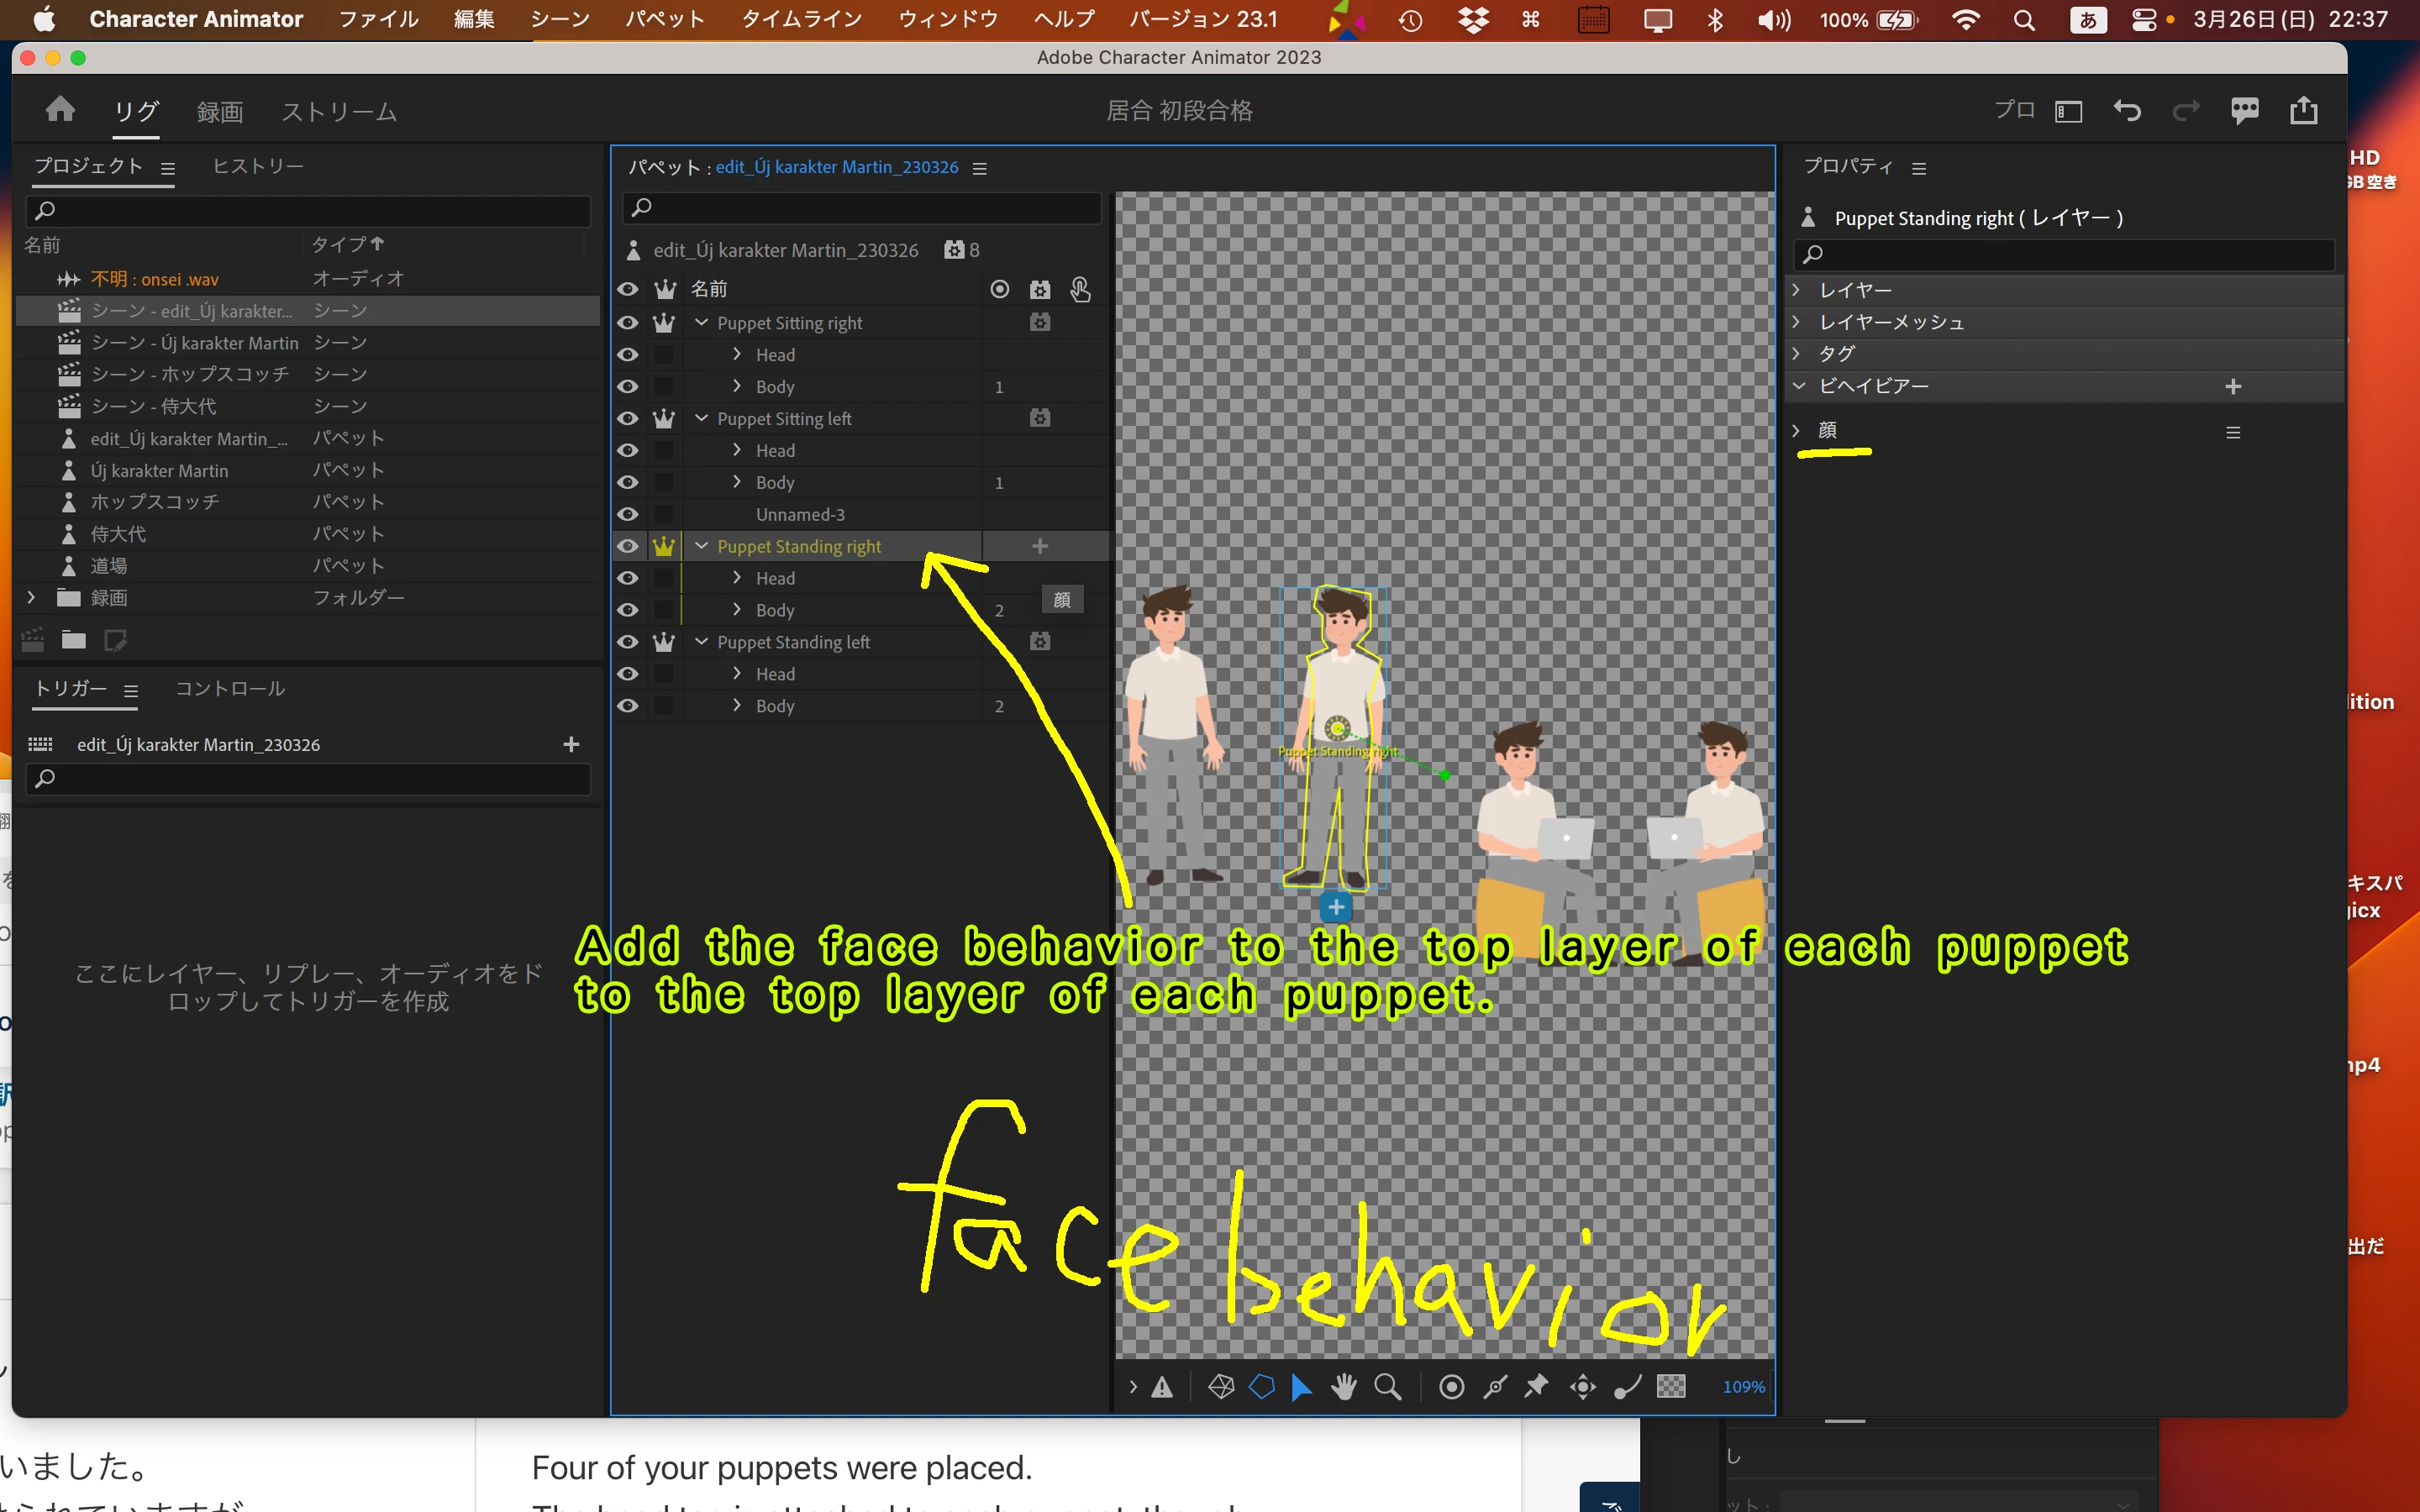Select the Hand pan tool
The width and height of the screenshot is (2420, 1512).
(x=1343, y=1387)
